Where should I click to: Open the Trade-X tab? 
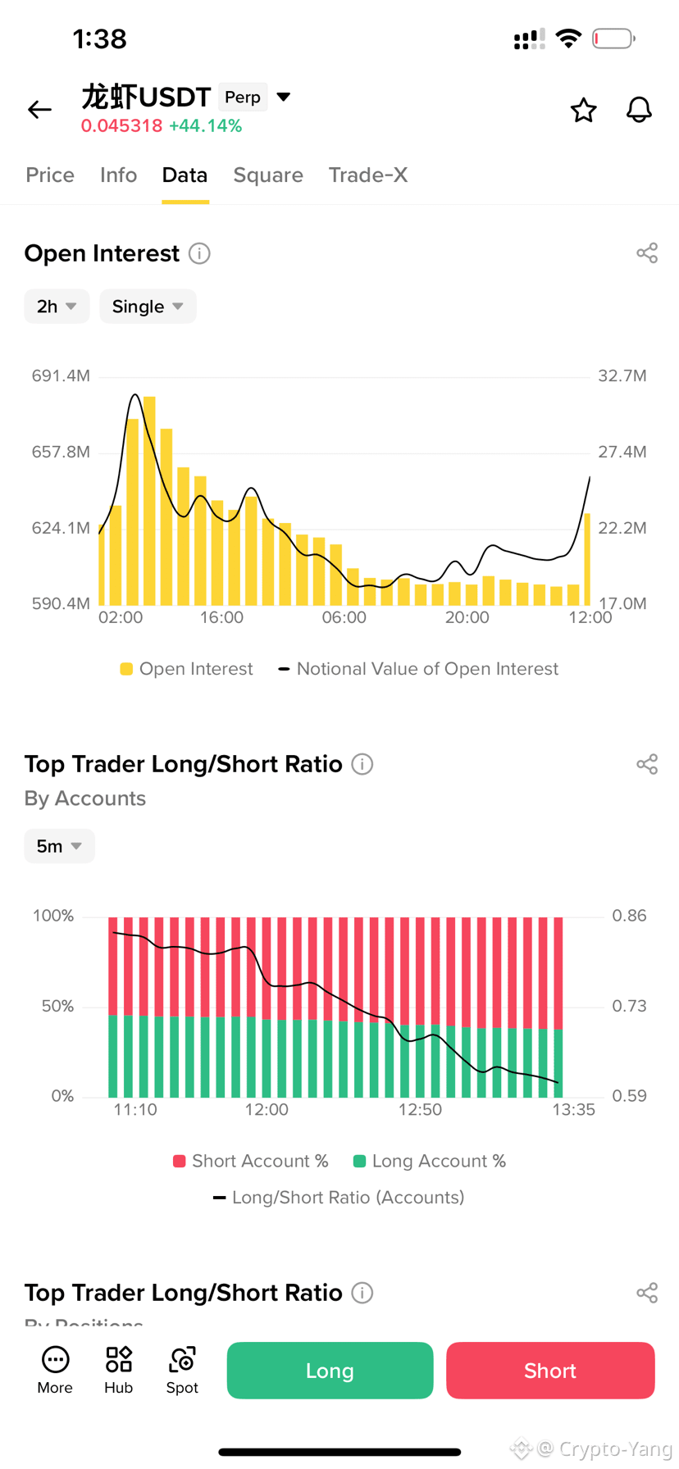click(368, 175)
